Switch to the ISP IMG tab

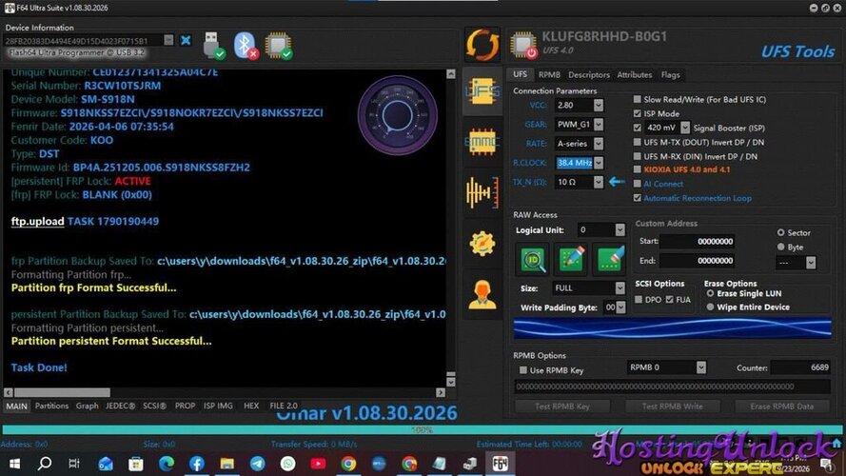(218, 406)
